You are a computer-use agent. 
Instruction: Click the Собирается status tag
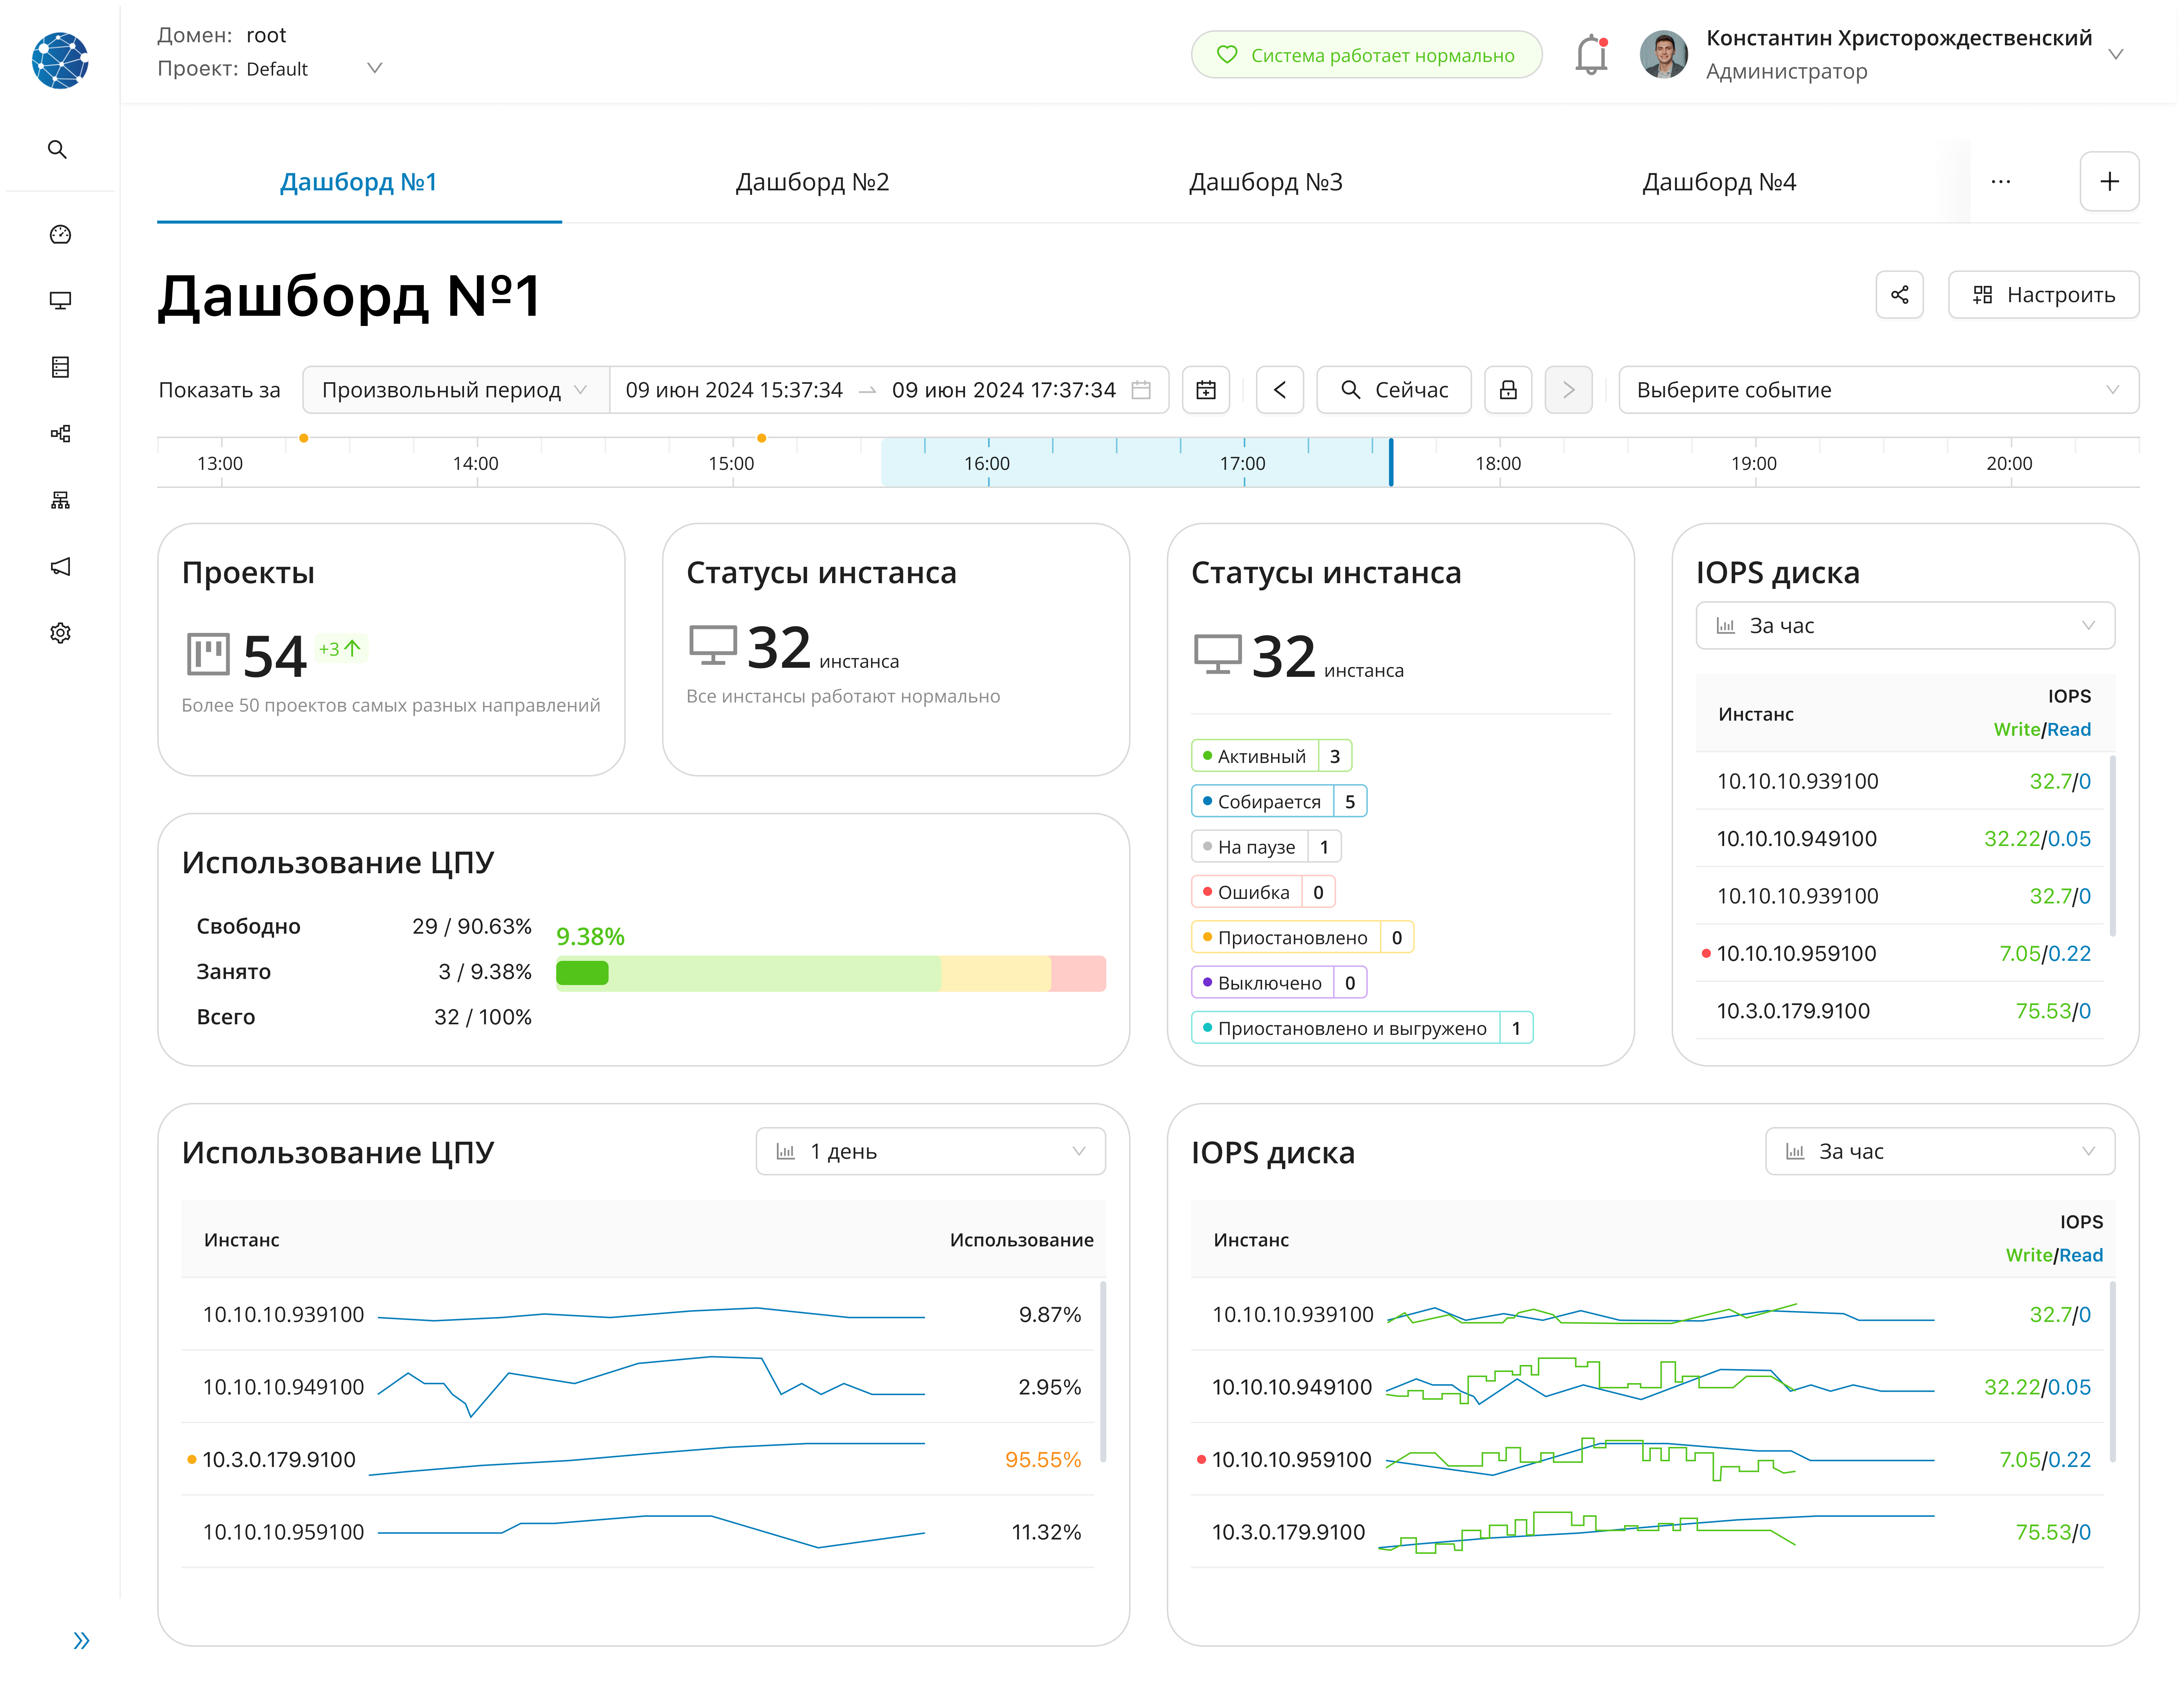[x=1279, y=801]
